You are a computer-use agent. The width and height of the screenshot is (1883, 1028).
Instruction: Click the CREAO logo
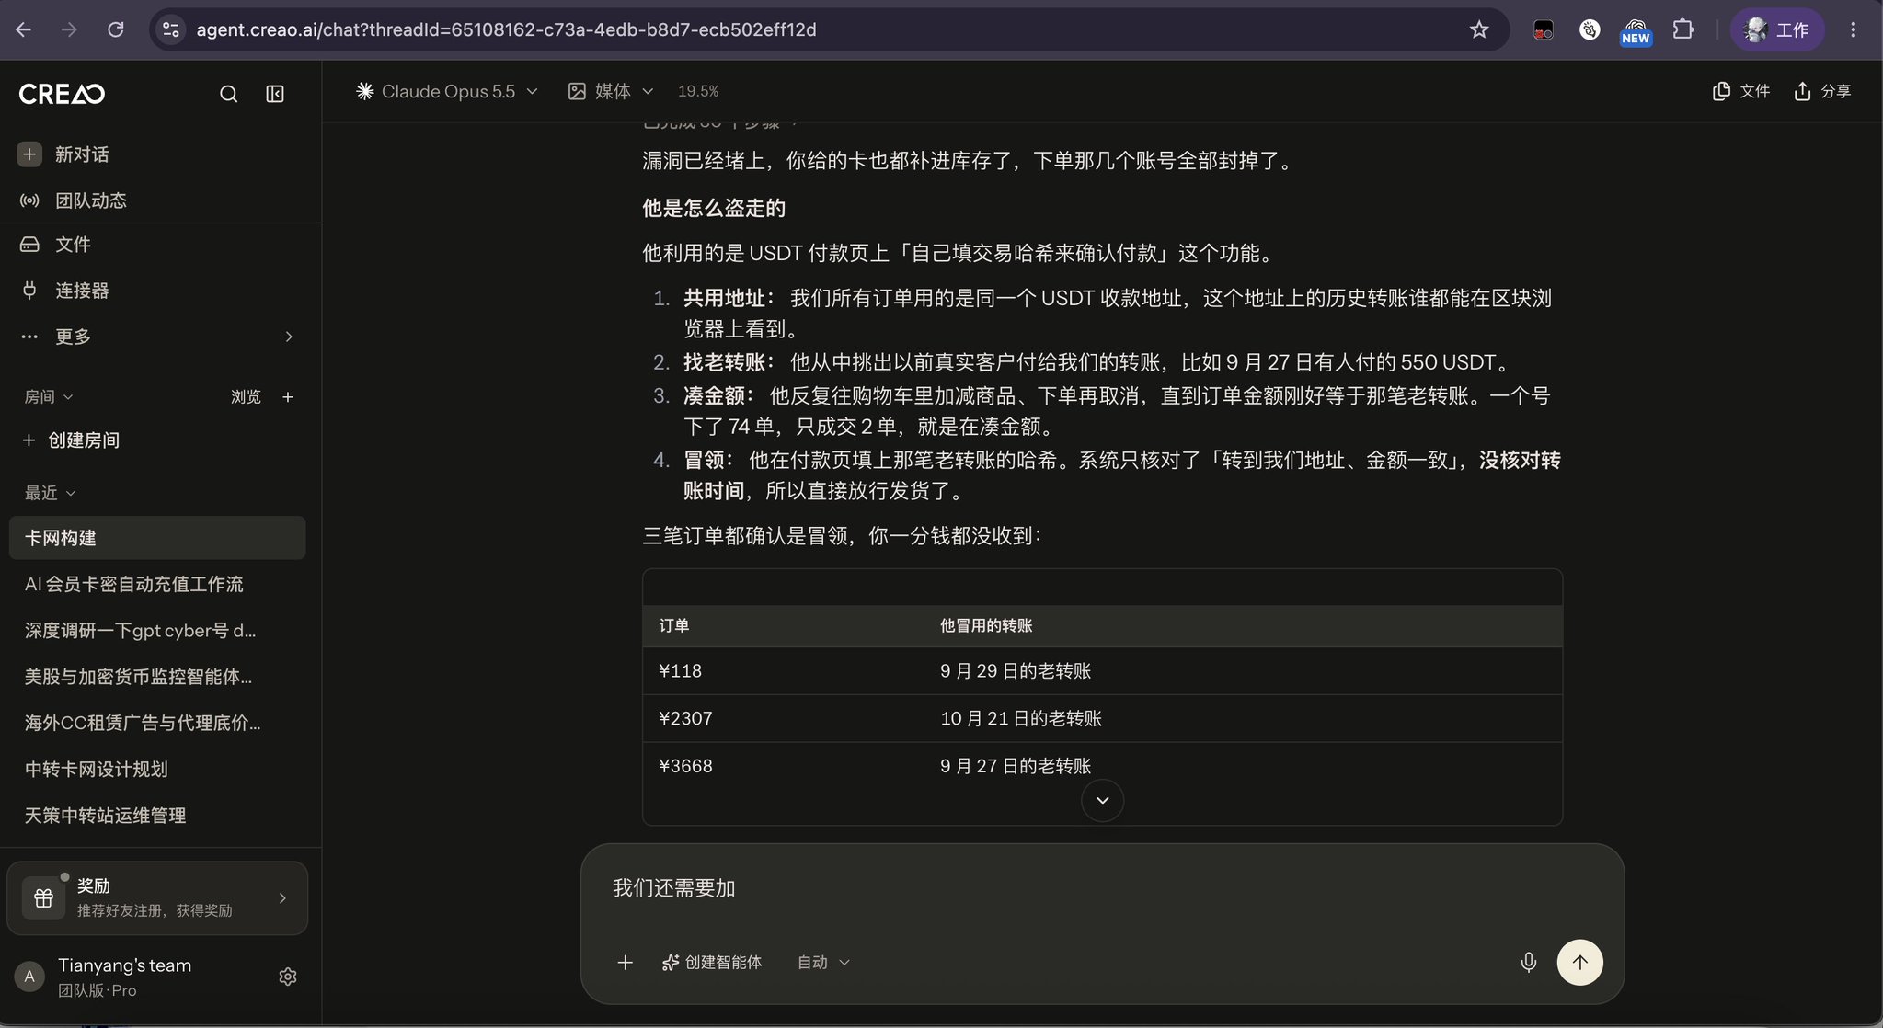pyautogui.click(x=62, y=94)
